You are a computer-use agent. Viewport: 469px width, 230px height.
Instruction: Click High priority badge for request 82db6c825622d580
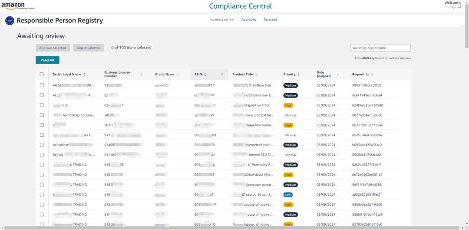288,105
